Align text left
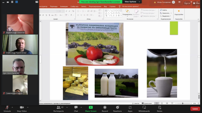This screenshot has width=202, height=113. pos(78,15)
